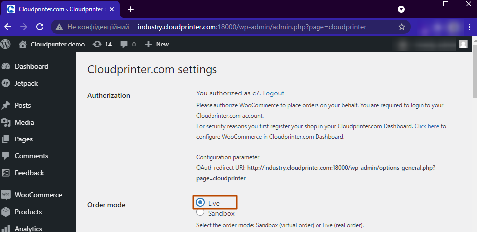This screenshot has width=477, height=232.
Task: Open Analytics menu label in sidebar
Action: pyautogui.click(x=29, y=229)
